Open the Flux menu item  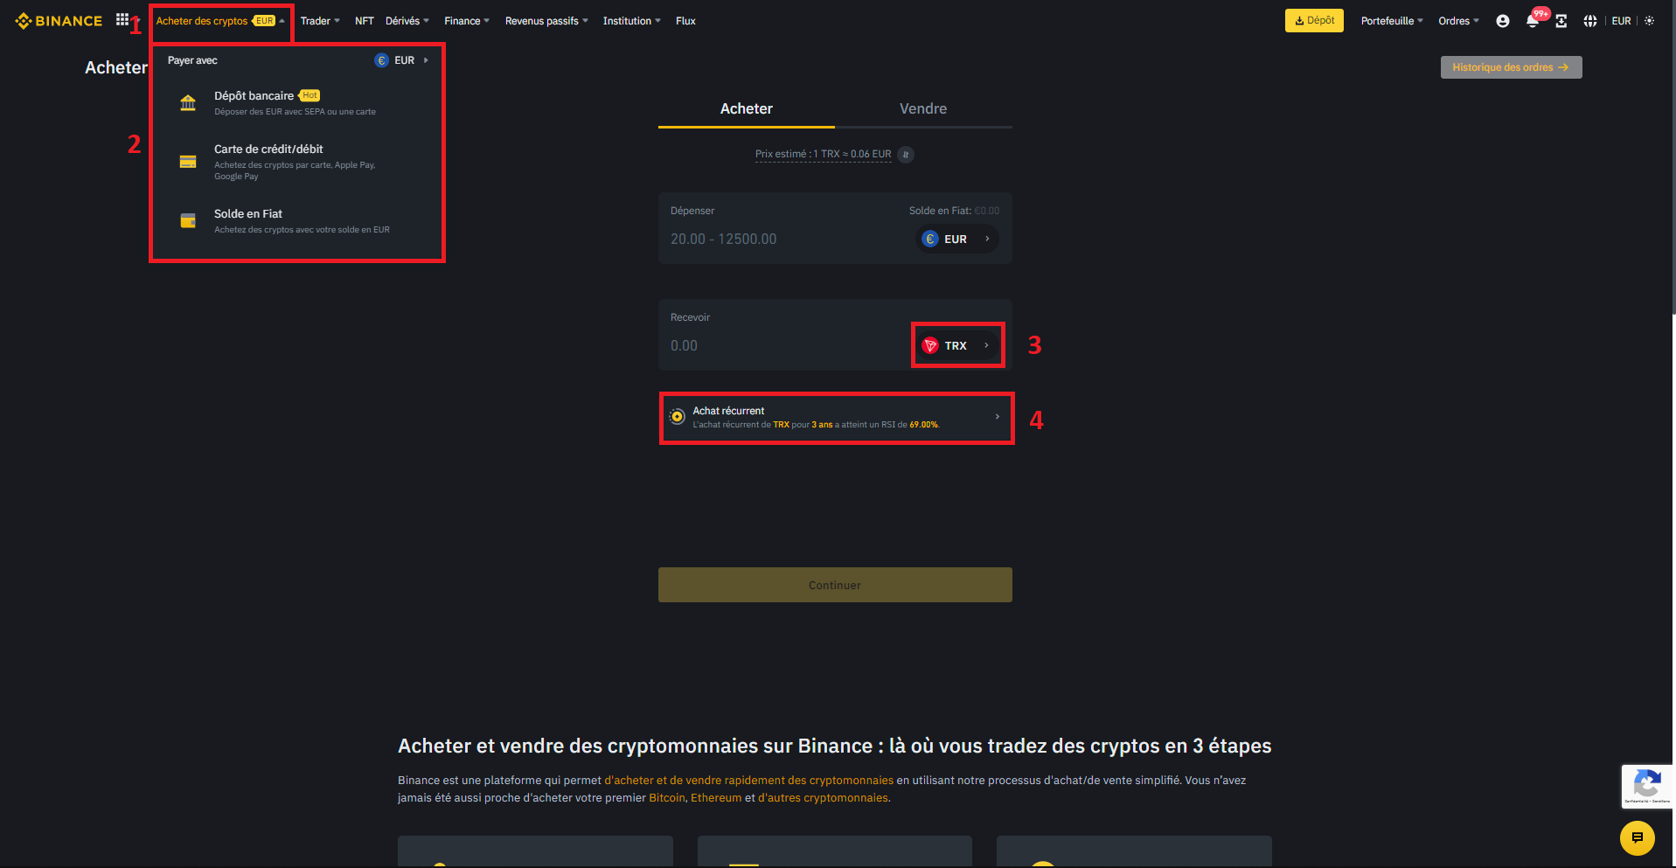pyautogui.click(x=685, y=21)
